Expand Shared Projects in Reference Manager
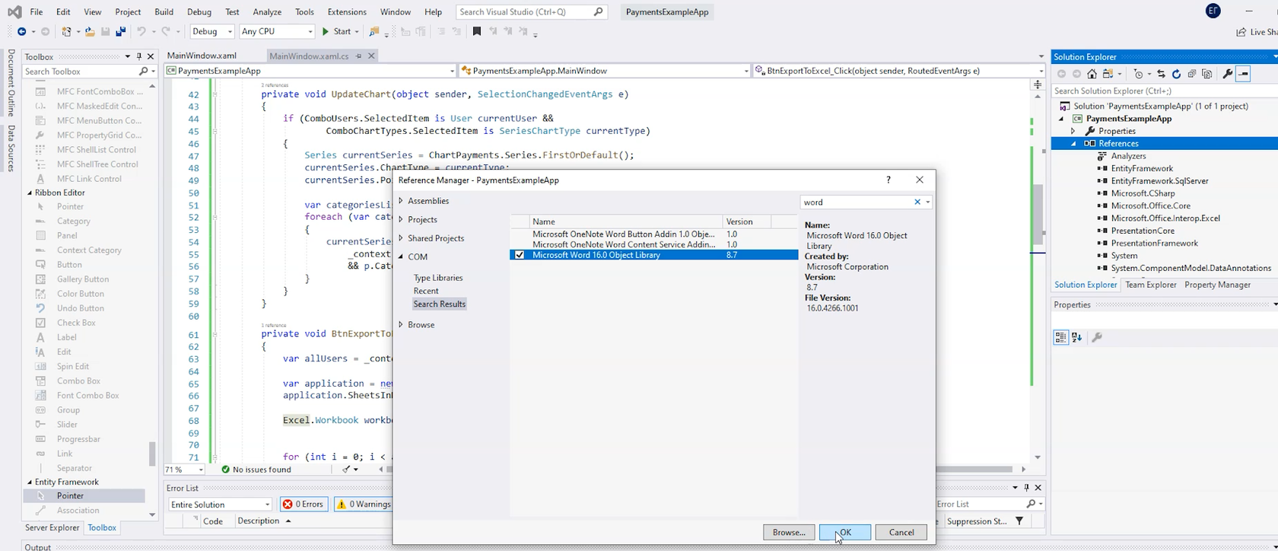Screen dimensions: 1278x551 [x=401, y=238]
